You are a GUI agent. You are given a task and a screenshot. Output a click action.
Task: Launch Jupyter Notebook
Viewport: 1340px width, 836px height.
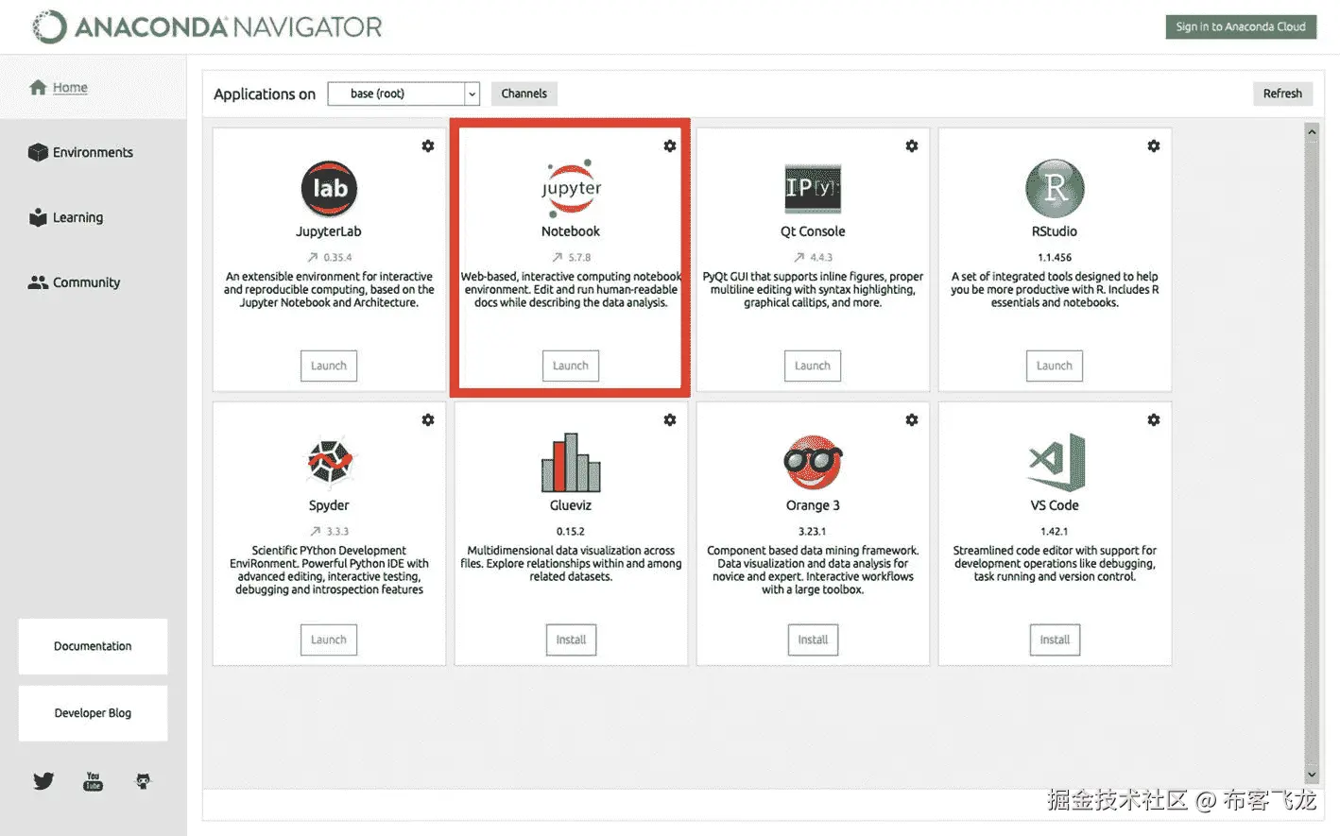pos(571,366)
